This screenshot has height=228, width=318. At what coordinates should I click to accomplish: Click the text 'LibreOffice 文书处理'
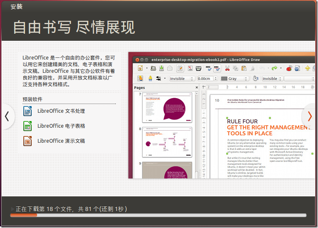pyautogui.click(x=61, y=111)
